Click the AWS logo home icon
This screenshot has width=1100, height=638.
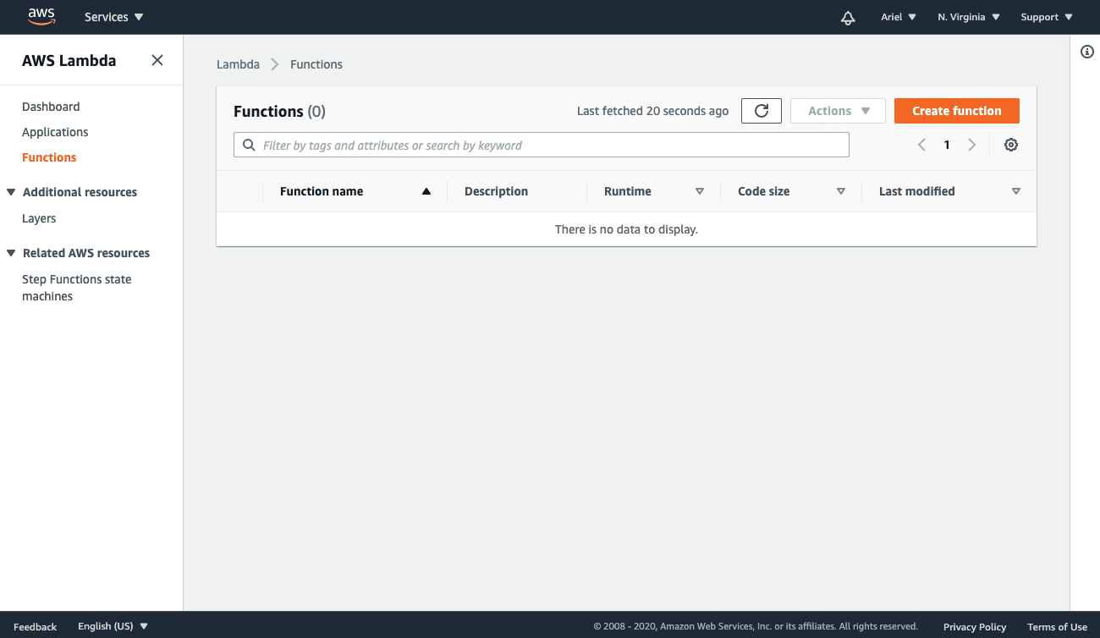point(41,16)
